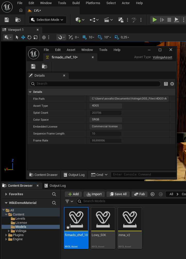Open the Build menu

76,3
